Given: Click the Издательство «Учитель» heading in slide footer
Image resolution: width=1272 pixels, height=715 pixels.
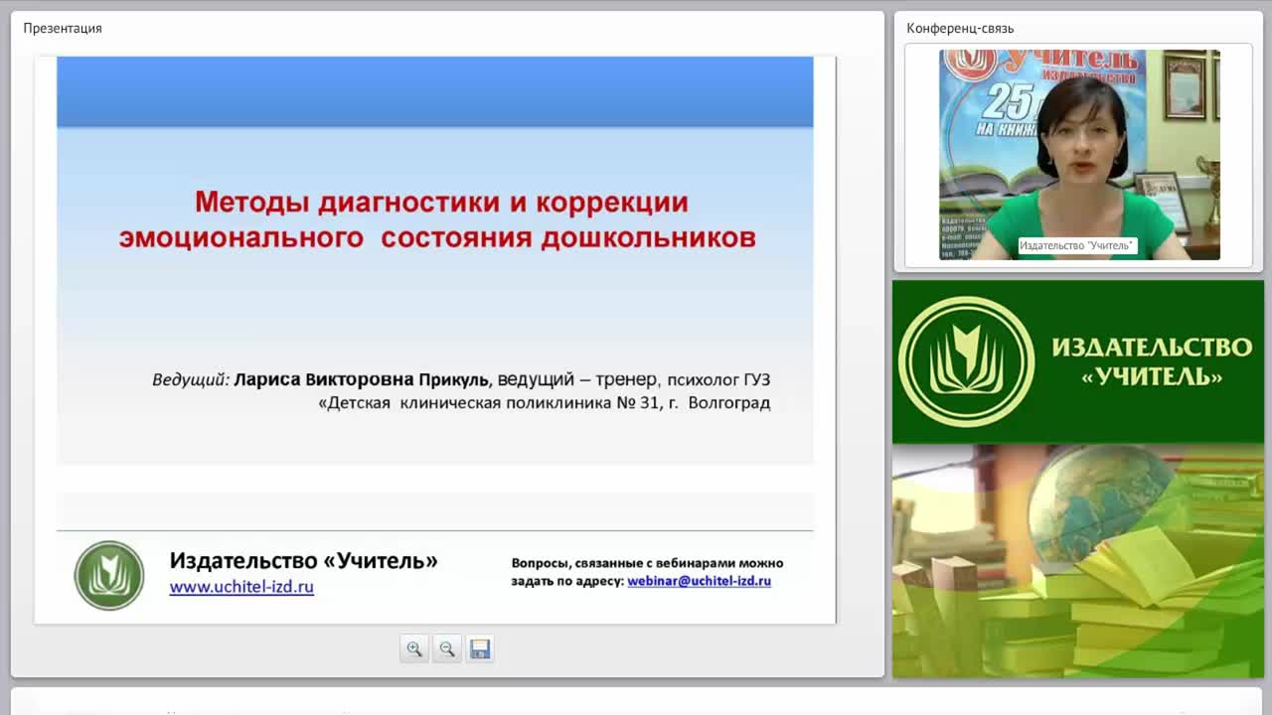Looking at the screenshot, I should tap(303, 560).
